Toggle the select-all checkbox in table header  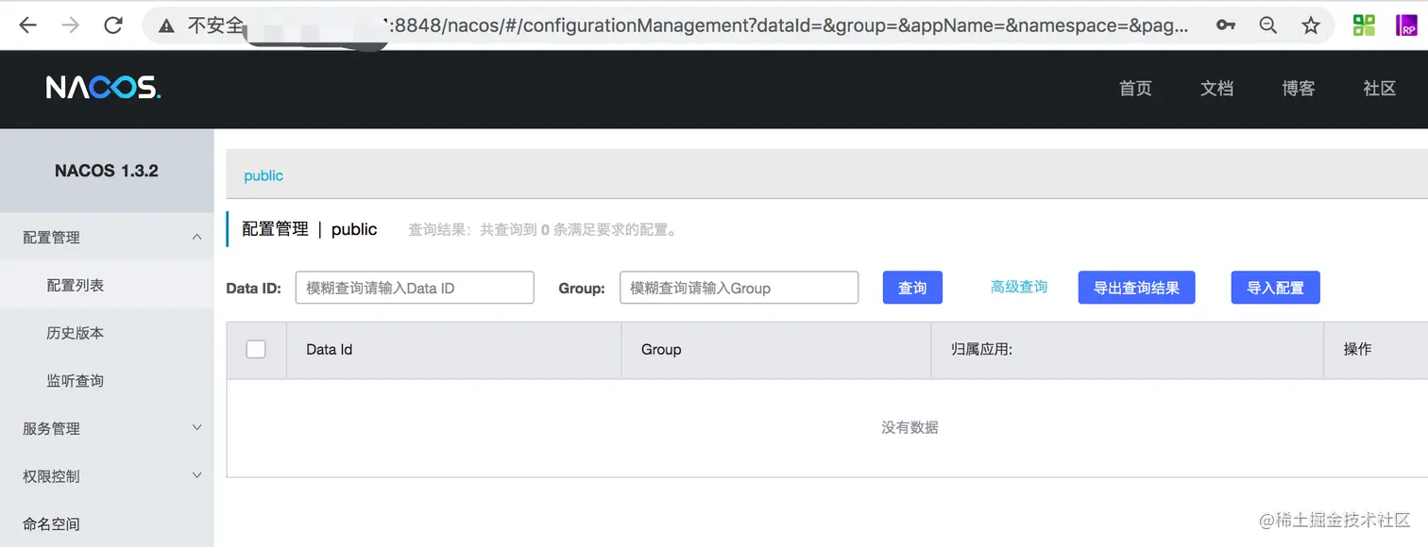[x=256, y=349]
